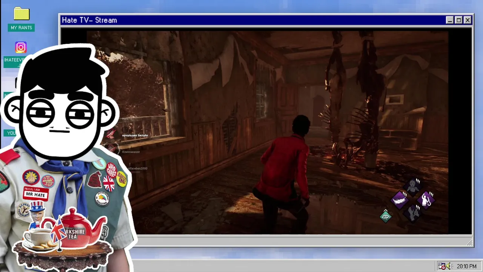483x272 pixels.
Task: Open the Instagram desktop shortcut icon
Action: pos(21,47)
